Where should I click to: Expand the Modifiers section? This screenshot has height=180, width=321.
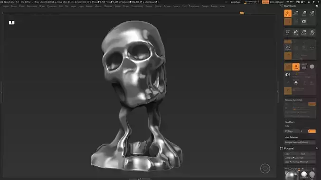click(290, 122)
